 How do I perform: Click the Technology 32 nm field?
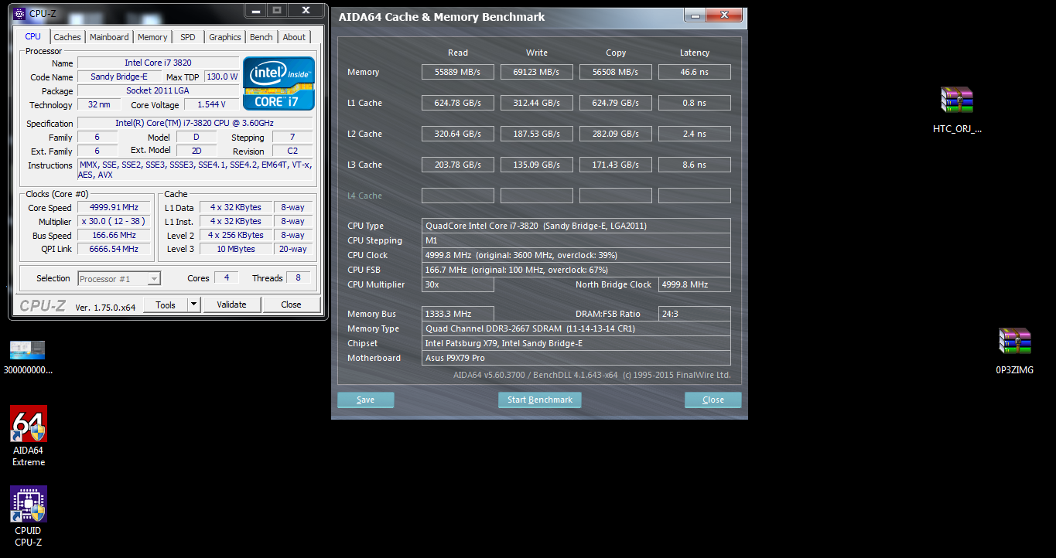(99, 104)
